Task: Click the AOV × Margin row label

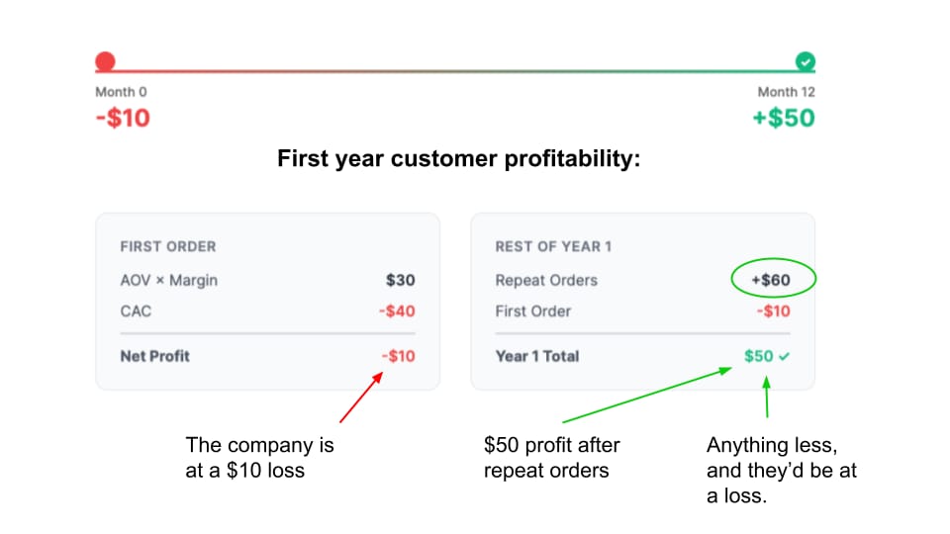Action: [168, 281]
